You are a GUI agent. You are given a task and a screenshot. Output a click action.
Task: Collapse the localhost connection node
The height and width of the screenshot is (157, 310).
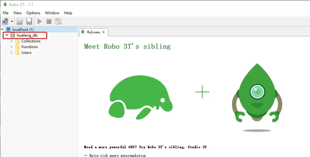[3, 29]
